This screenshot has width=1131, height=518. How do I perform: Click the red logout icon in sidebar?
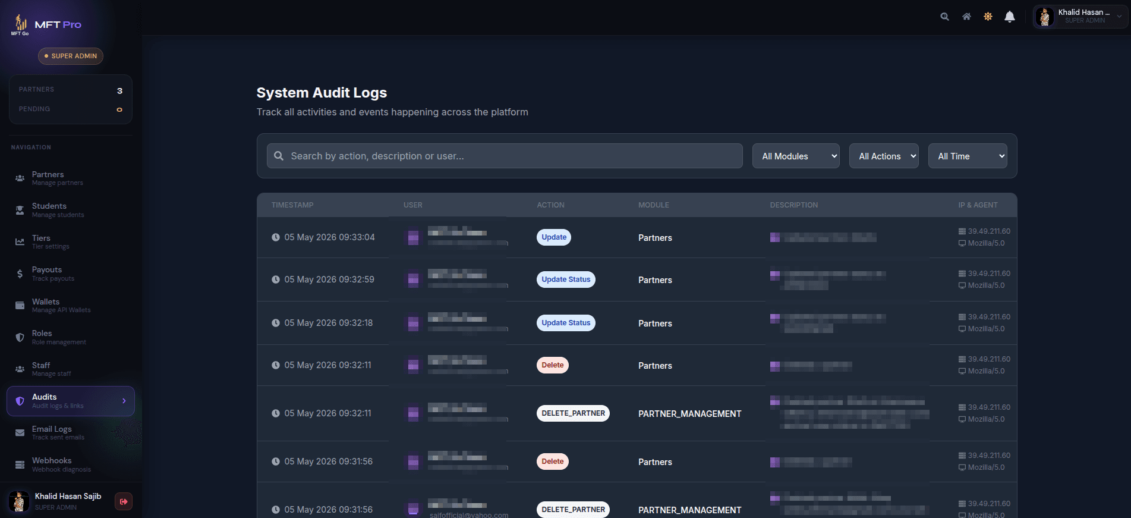(x=124, y=501)
